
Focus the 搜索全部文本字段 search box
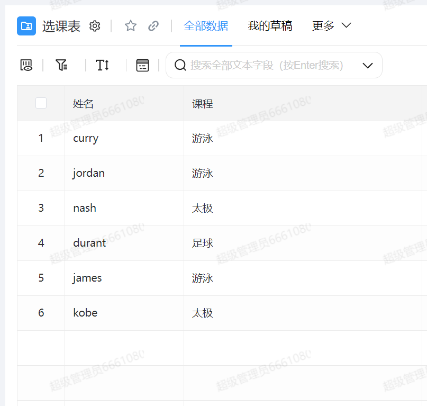[x=267, y=65]
